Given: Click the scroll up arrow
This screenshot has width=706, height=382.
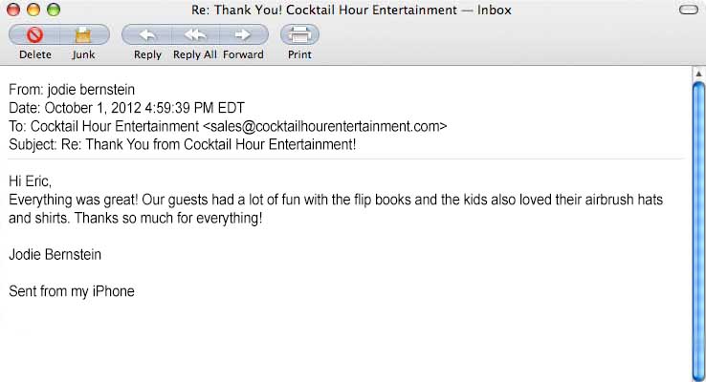Looking at the screenshot, I should tap(698, 74).
